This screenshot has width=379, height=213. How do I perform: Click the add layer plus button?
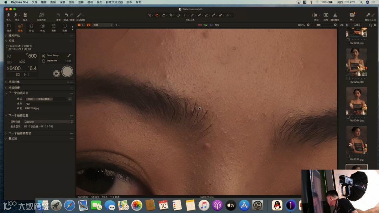(x=116, y=25)
